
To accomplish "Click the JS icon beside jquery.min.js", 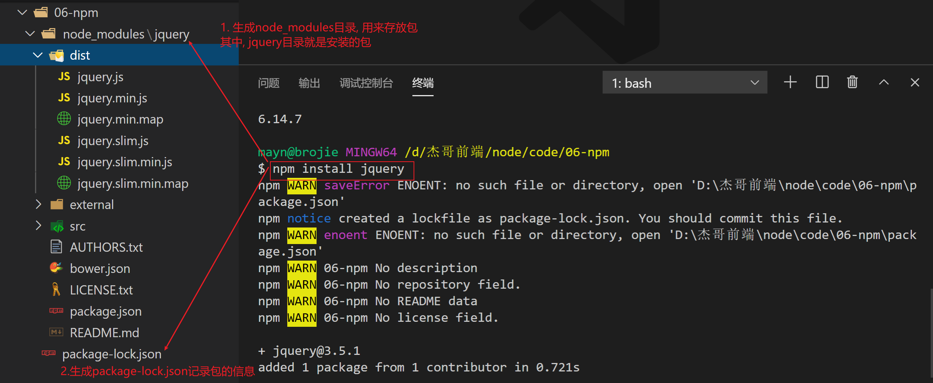I will click(x=64, y=98).
